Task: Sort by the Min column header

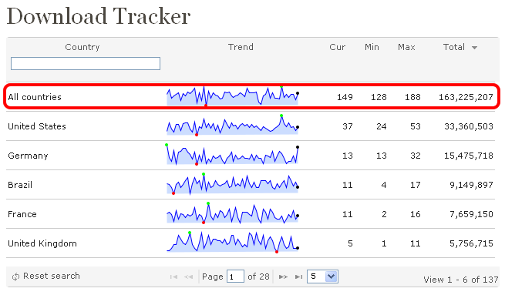Action: [372, 47]
